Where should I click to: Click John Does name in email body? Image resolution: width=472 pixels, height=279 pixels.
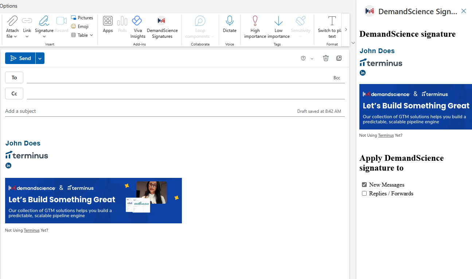[x=23, y=143]
